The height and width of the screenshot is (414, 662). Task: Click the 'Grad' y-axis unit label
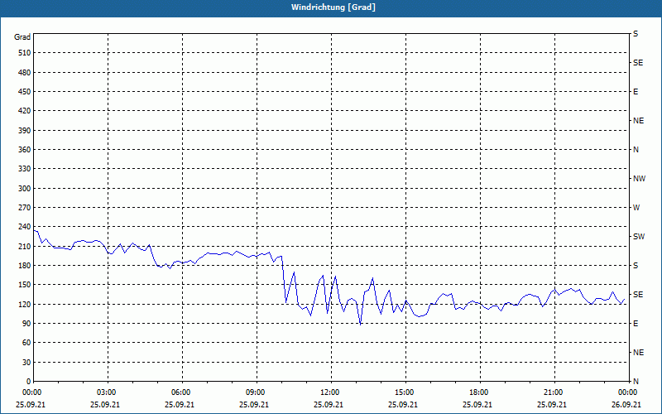coord(22,37)
